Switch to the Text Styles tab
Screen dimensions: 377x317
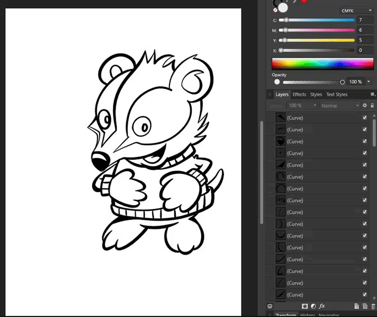337,95
